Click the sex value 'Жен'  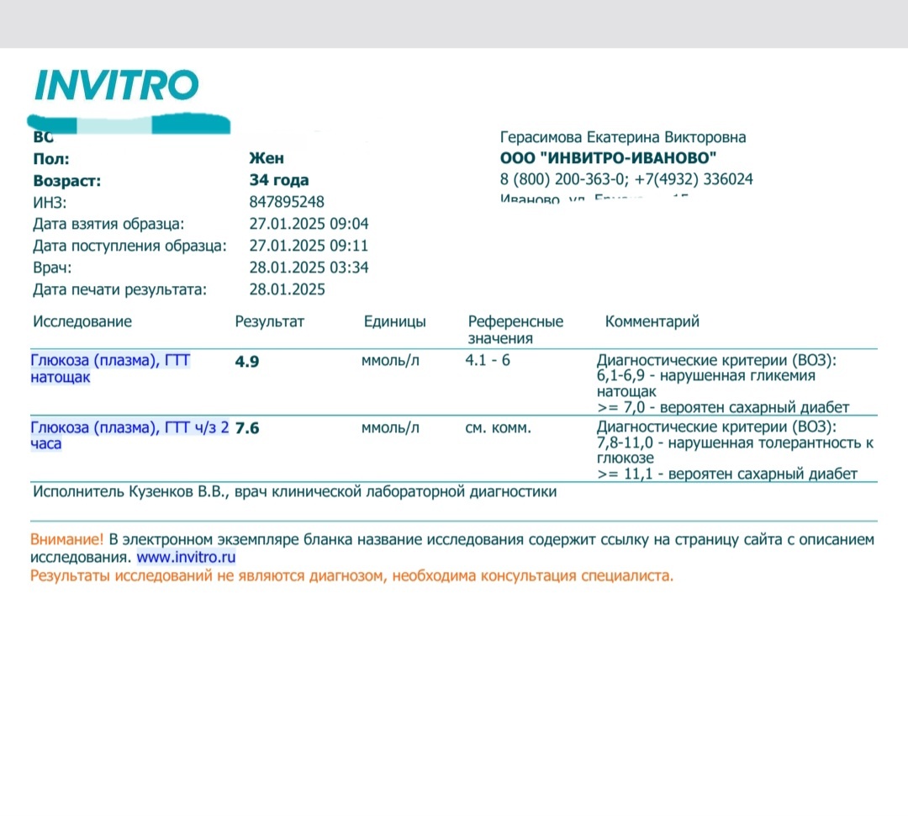(x=267, y=158)
